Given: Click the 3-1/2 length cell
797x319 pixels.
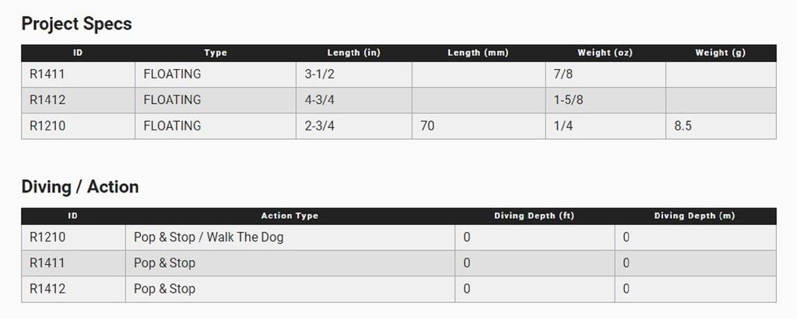Looking at the screenshot, I should [x=321, y=75].
